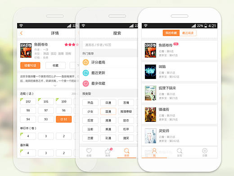Open extra chapter 2 under 番外篇
Viewport: 234px width, 176px height.
tap(64, 153)
